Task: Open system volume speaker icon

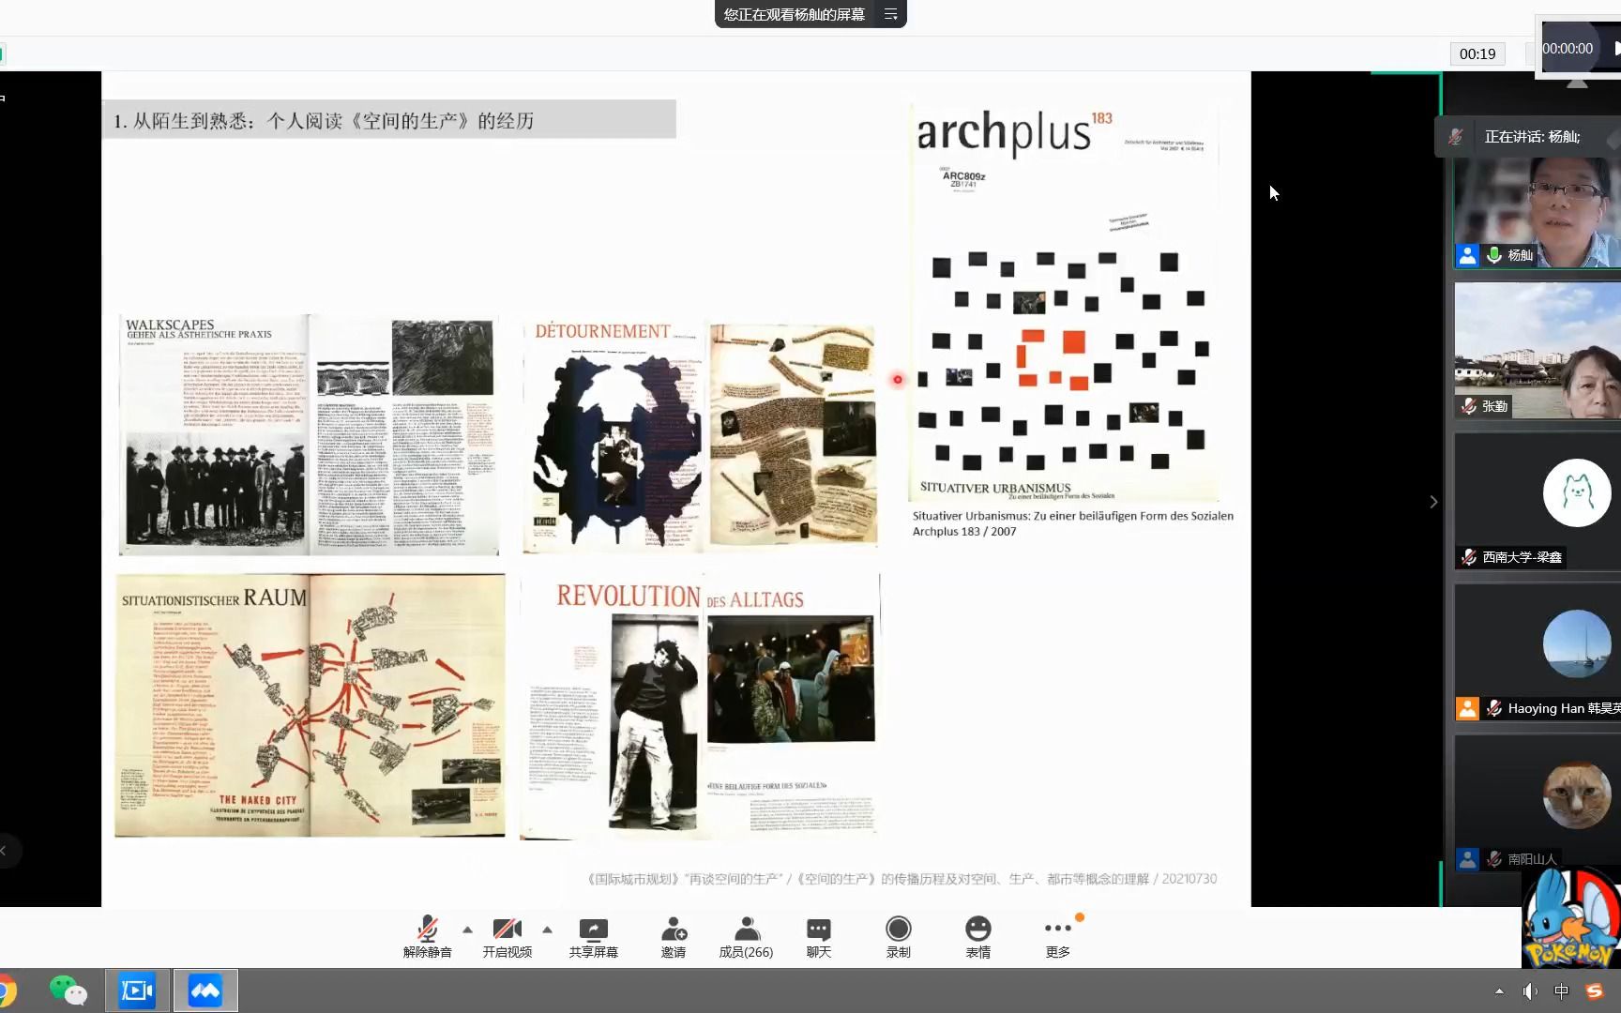Action: (1530, 991)
